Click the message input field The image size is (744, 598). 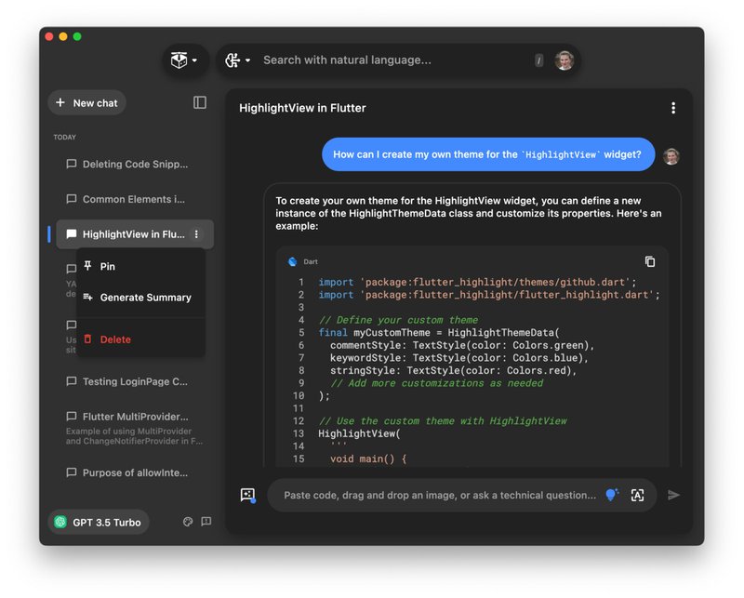(439, 495)
